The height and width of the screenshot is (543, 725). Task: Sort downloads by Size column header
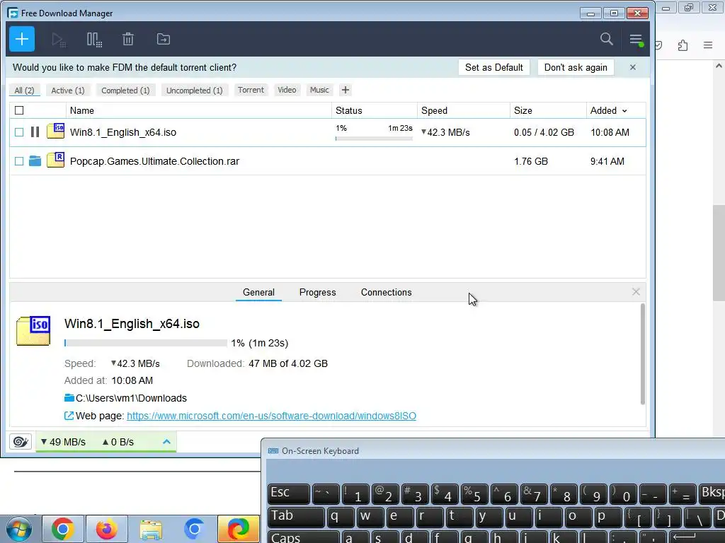click(x=548, y=110)
